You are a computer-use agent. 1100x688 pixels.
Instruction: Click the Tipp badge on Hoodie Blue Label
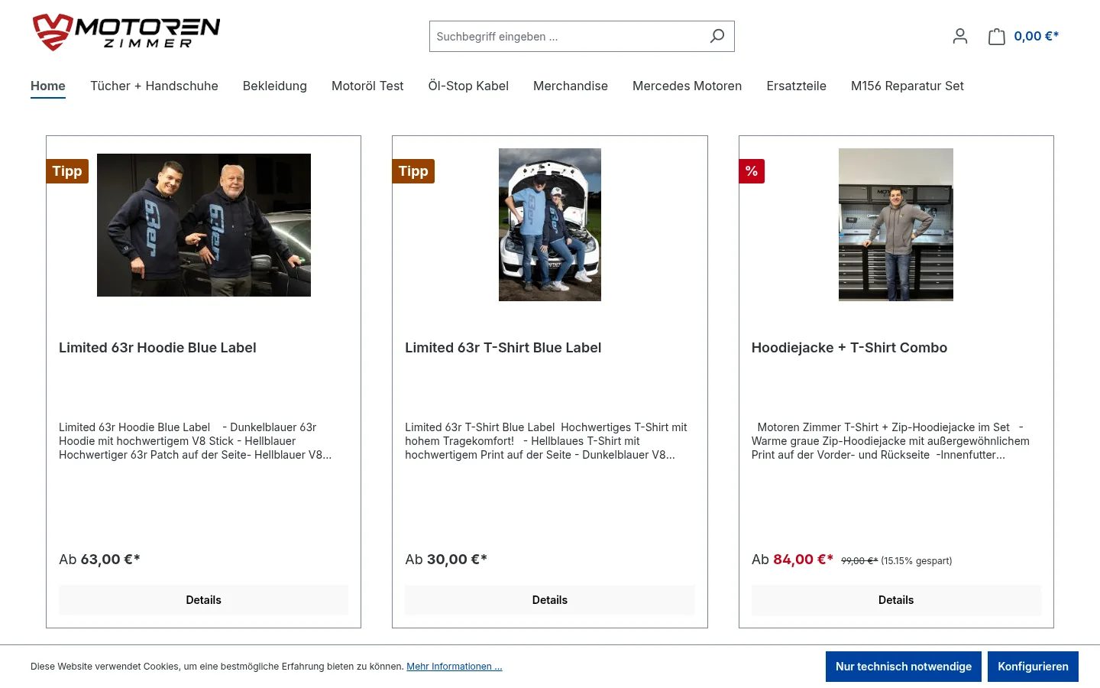pyautogui.click(x=67, y=171)
